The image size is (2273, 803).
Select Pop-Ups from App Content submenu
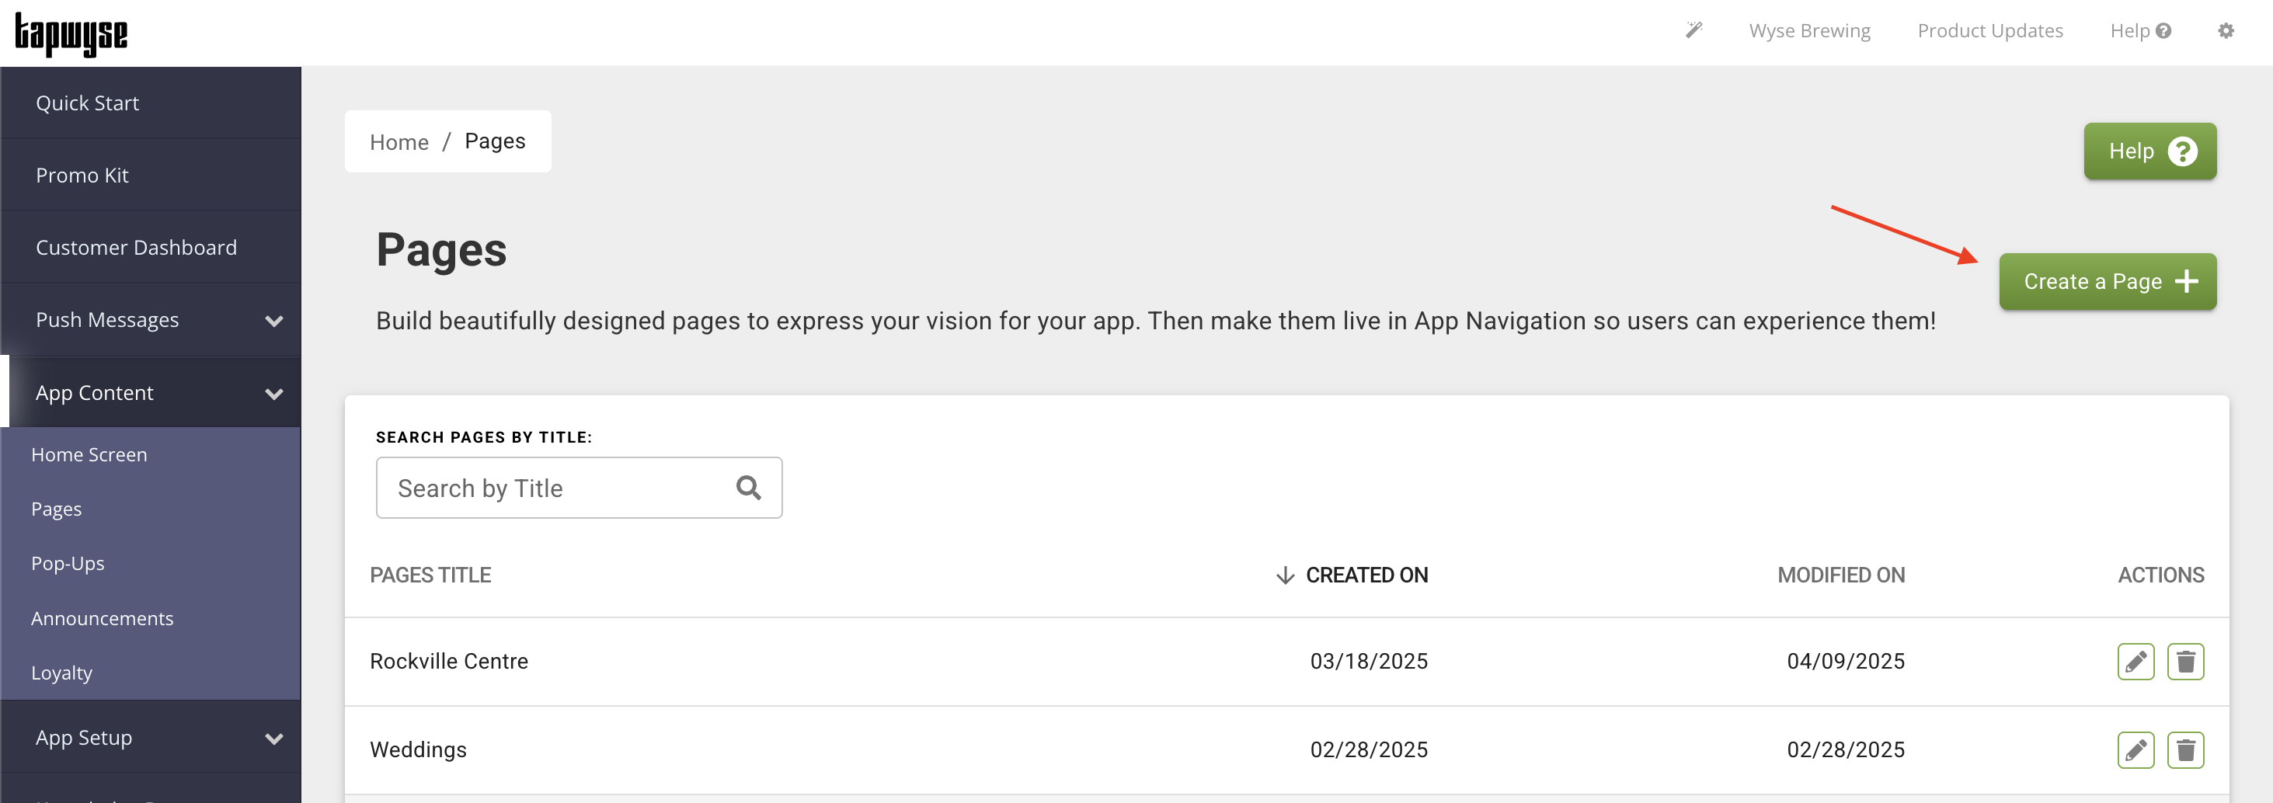(68, 563)
